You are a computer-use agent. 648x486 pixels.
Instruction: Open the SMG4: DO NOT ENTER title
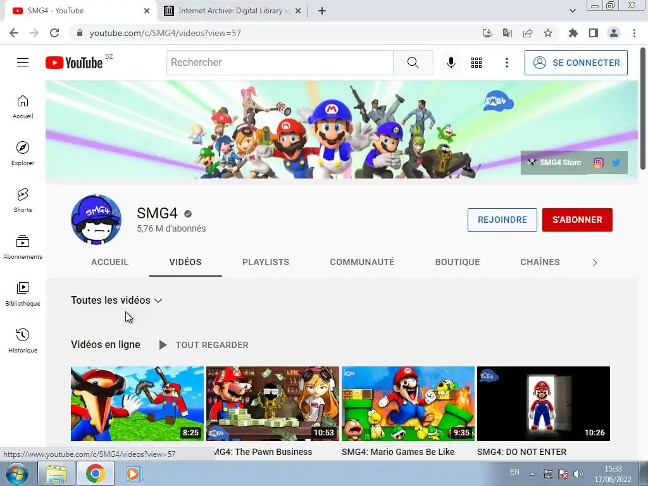[521, 452]
